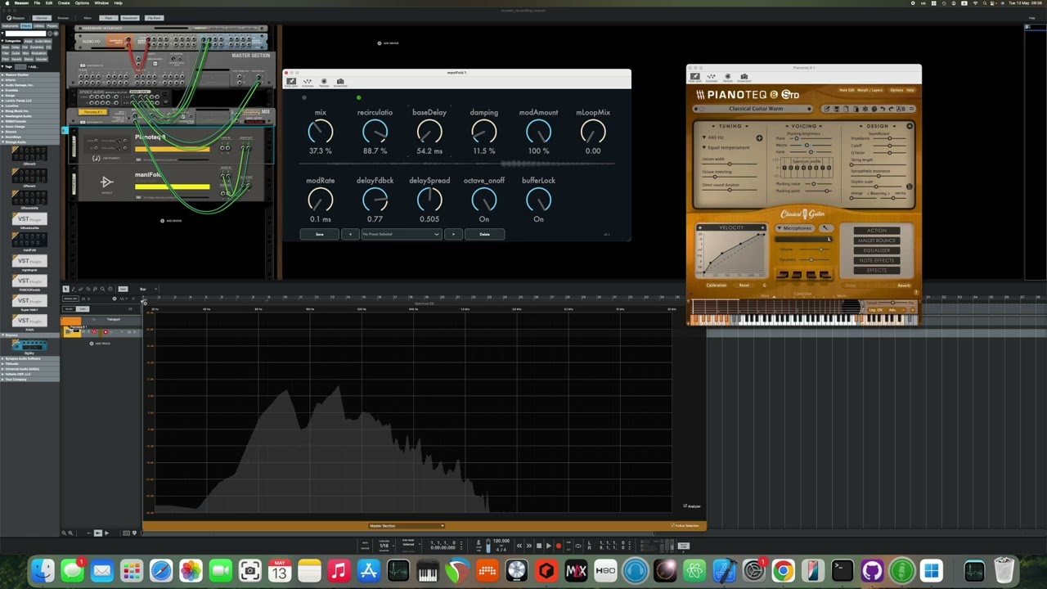Open Help menu in menu bar
Image resolution: width=1047 pixels, height=589 pixels.
coord(119,3)
